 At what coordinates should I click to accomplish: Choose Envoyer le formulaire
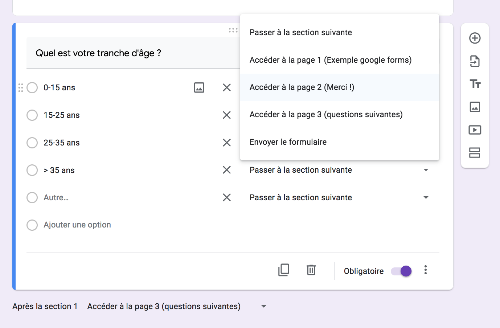[x=340, y=142]
